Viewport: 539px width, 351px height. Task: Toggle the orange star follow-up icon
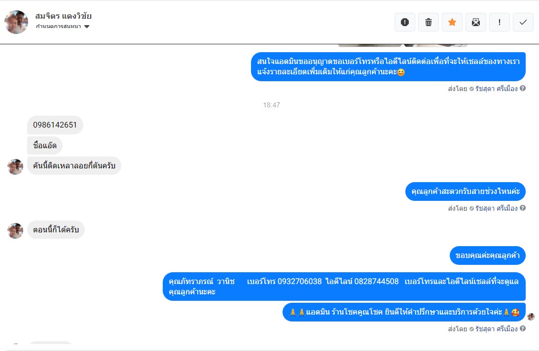(x=452, y=22)
